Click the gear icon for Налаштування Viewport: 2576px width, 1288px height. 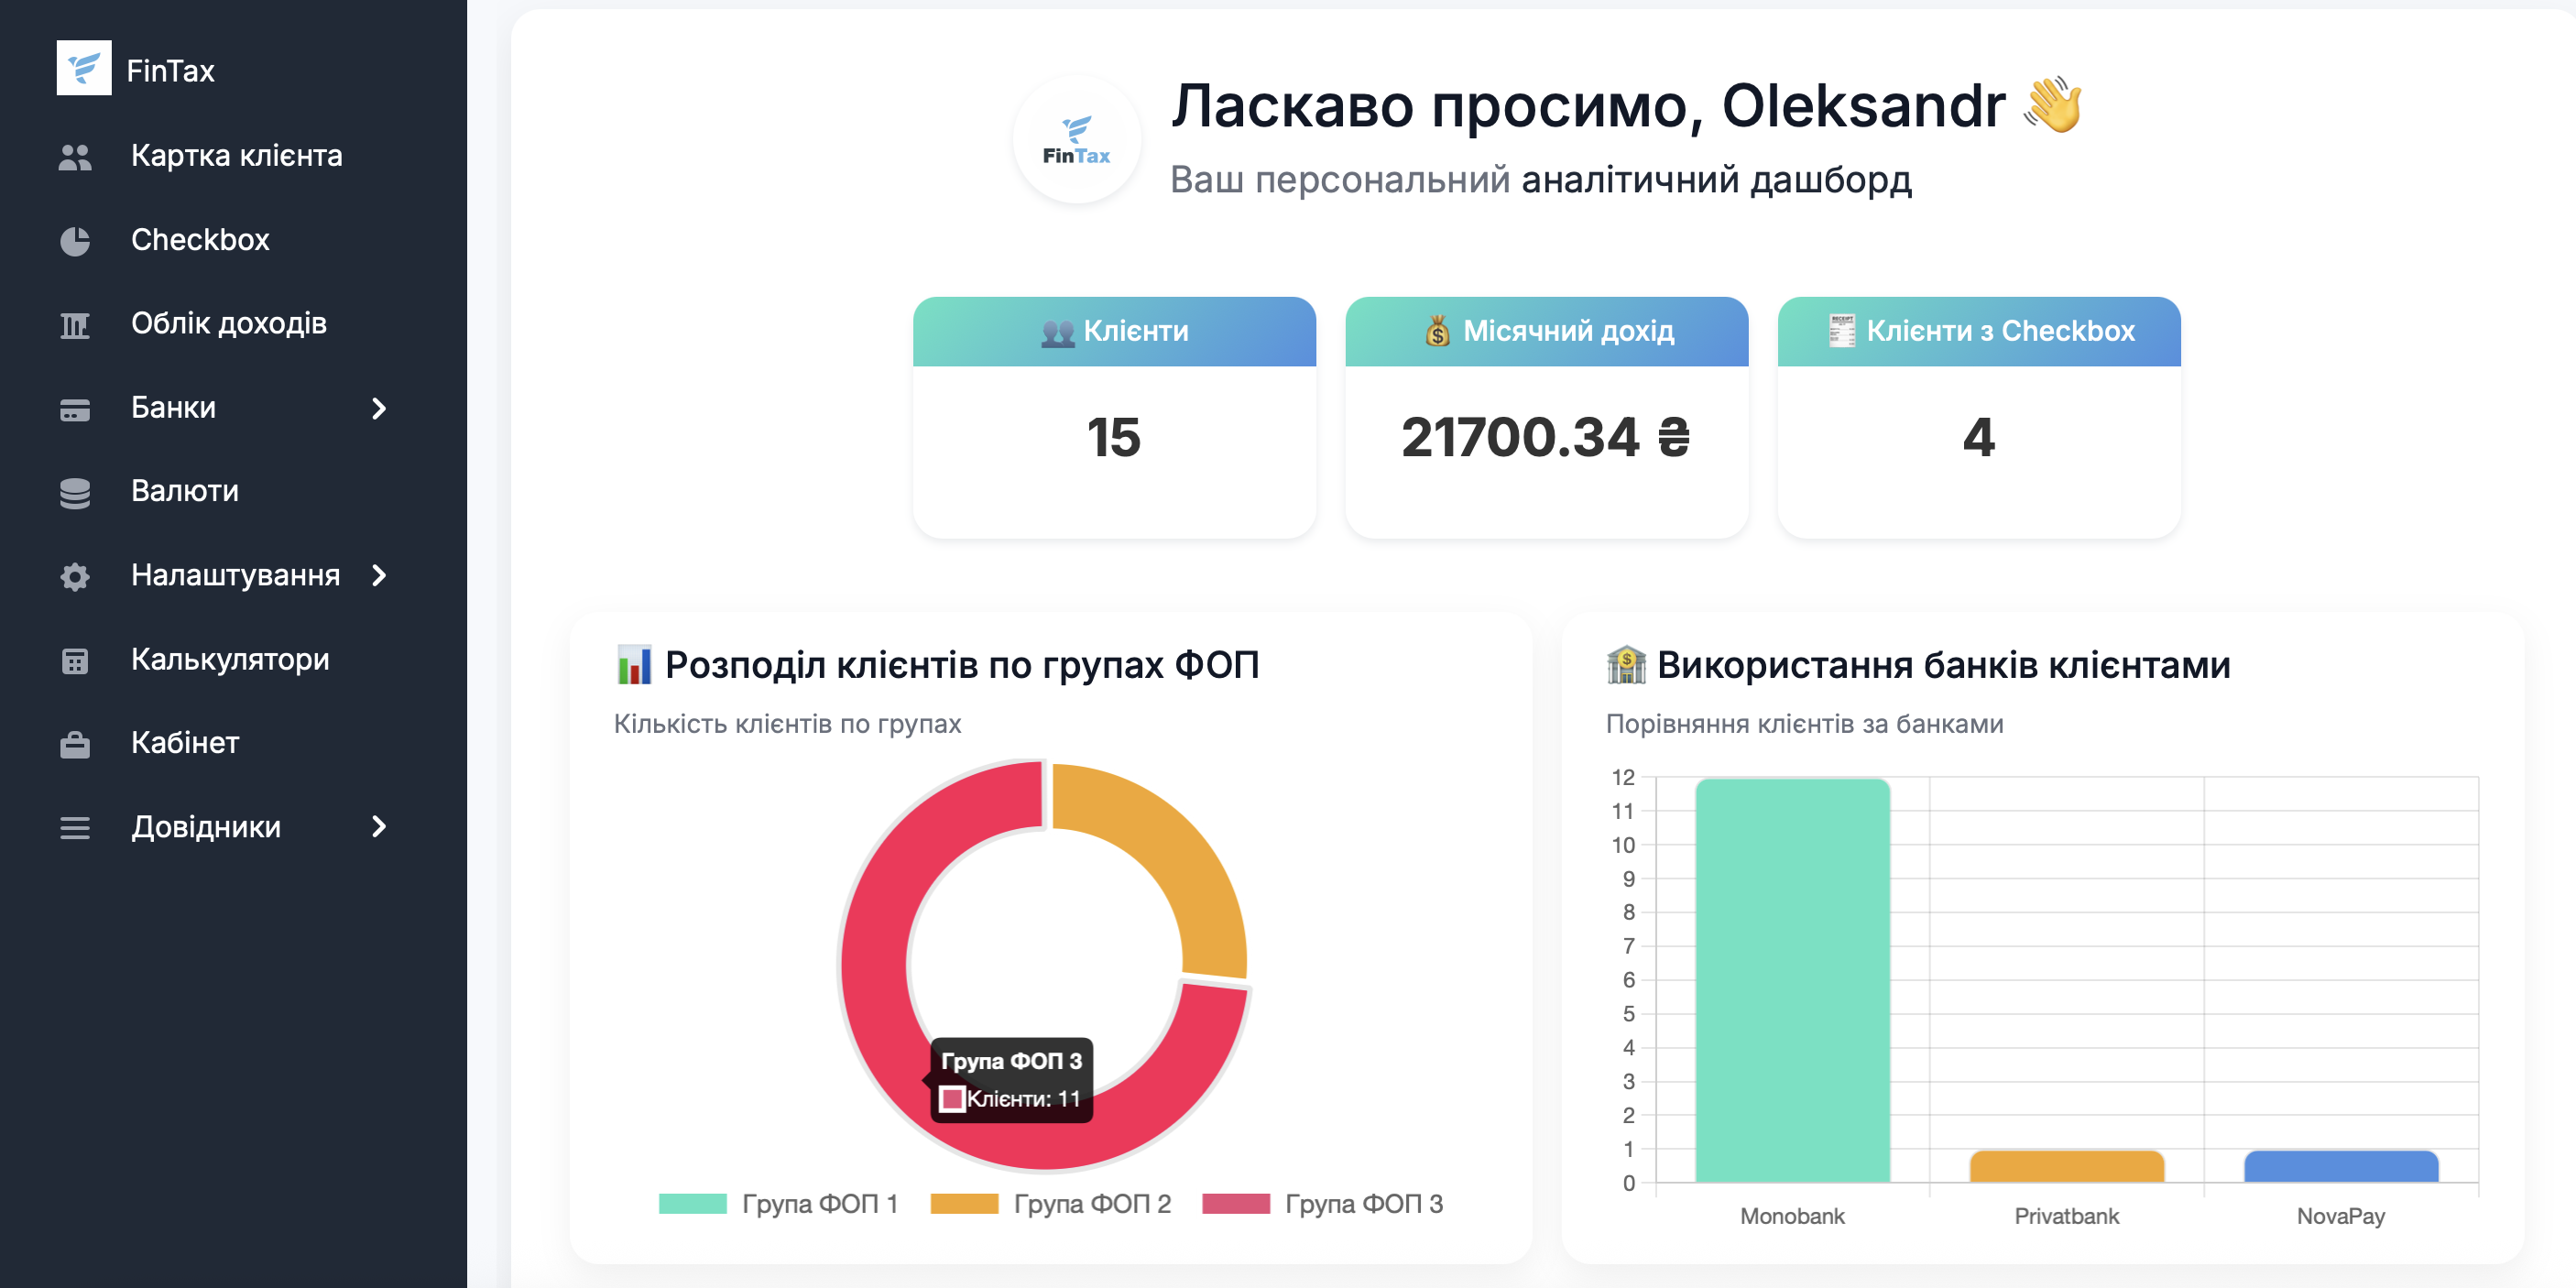(75, 576)
